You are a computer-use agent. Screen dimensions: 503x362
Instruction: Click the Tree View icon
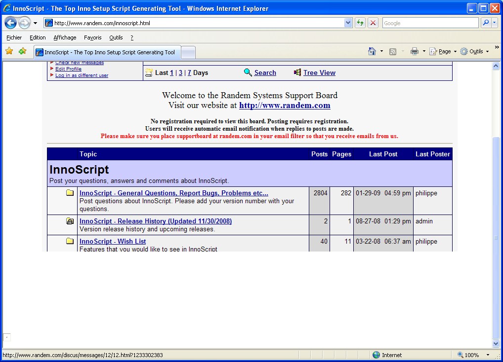click(x=297, y=72)
